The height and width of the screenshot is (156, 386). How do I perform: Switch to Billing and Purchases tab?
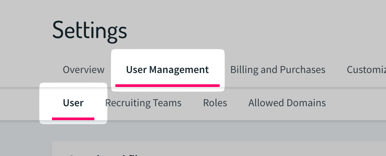(x=278, y=70)
